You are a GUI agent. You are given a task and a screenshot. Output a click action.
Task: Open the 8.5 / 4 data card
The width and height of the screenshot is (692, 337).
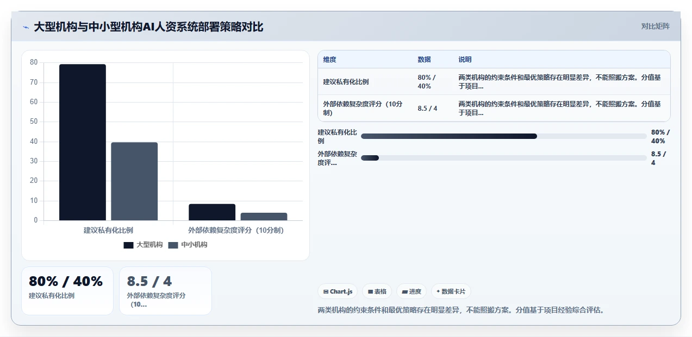click(165, 290)
